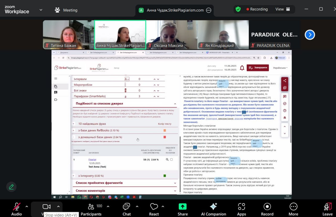Image resolution: width=336 pixels, height=217 pixels.
Task: Click the green Internet color swatch
Action: click(165, 176)
